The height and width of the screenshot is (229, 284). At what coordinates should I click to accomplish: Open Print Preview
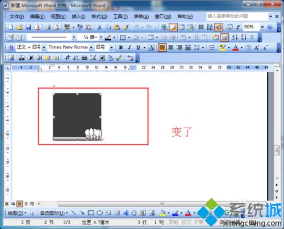56,27
